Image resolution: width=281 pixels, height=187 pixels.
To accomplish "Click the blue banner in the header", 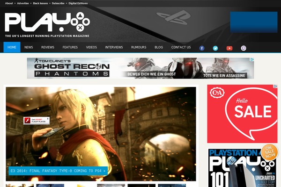I will [x=254, y=22].
